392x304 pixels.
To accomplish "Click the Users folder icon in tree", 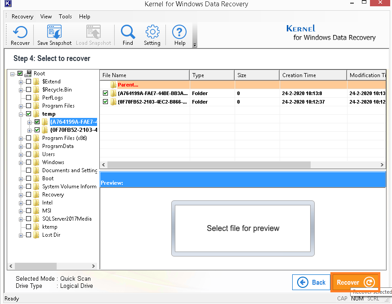I will (x=36, y=154).
